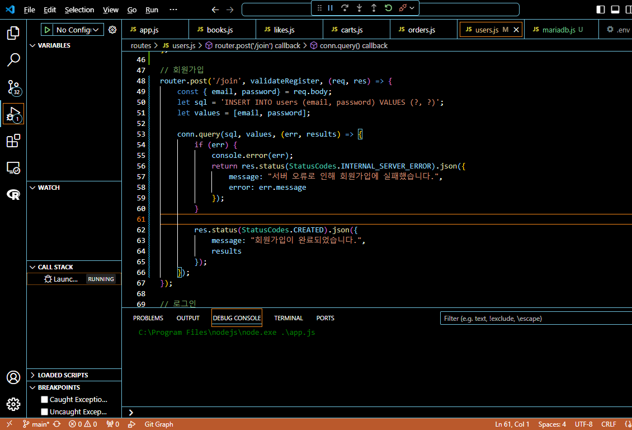Click the debug console filter field
The height and width of the screenshot is (430, 632).
tap(536, 318)
